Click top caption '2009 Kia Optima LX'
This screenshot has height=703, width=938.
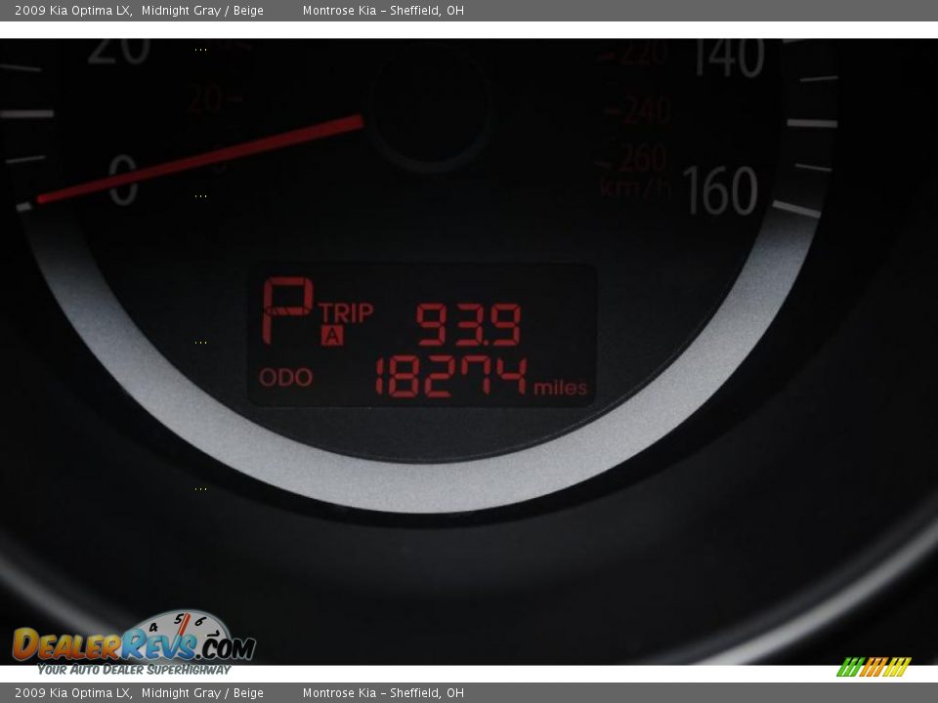coord(73,10)
